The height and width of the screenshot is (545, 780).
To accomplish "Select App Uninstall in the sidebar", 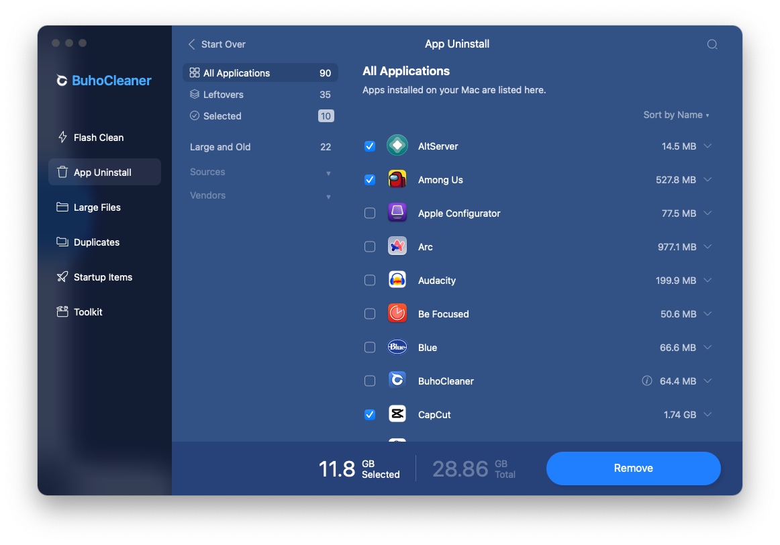I will (105, 172).
